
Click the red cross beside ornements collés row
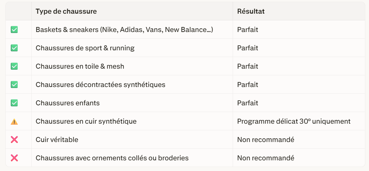[14, 158]
